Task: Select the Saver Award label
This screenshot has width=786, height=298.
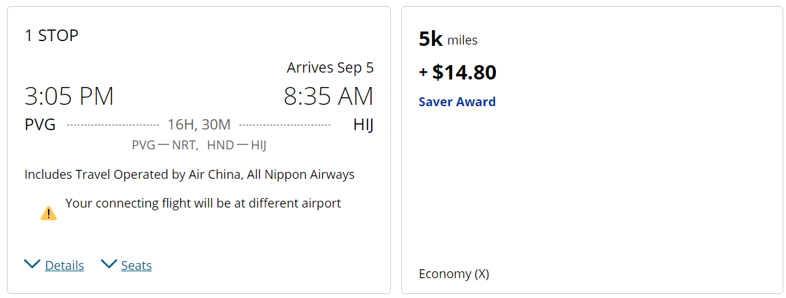Action: pyautogui.click(x=457, y=101)
